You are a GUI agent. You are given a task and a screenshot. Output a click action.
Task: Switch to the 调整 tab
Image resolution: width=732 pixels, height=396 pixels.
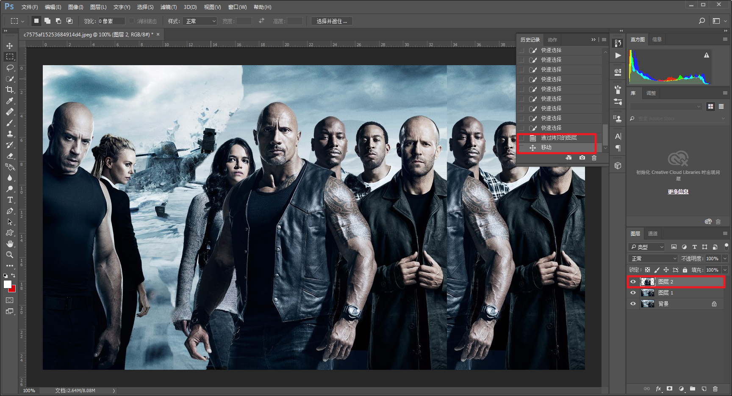[x=651, y=93]
